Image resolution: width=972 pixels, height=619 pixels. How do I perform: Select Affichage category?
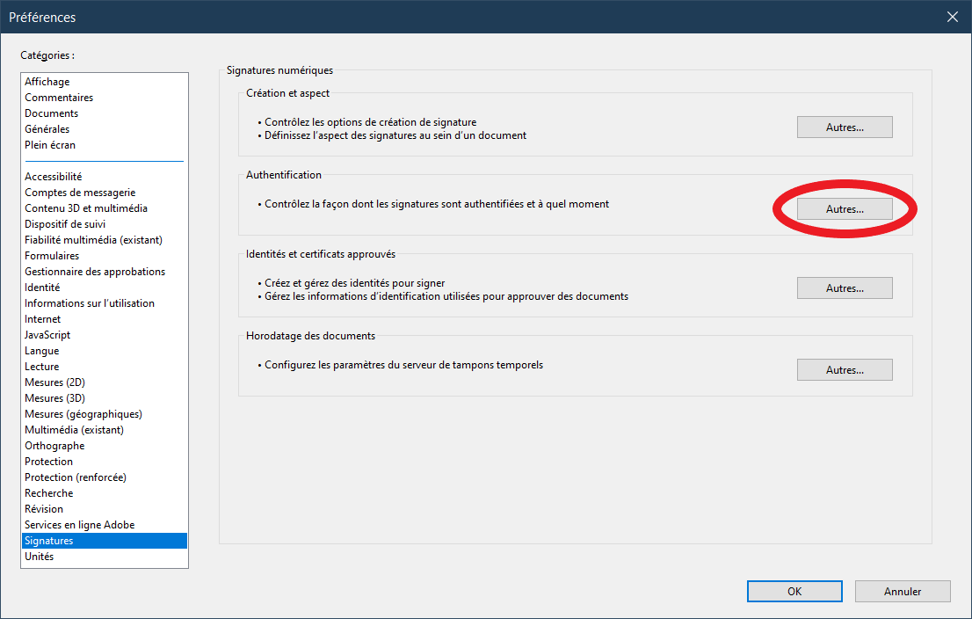[x=47, y=82]
